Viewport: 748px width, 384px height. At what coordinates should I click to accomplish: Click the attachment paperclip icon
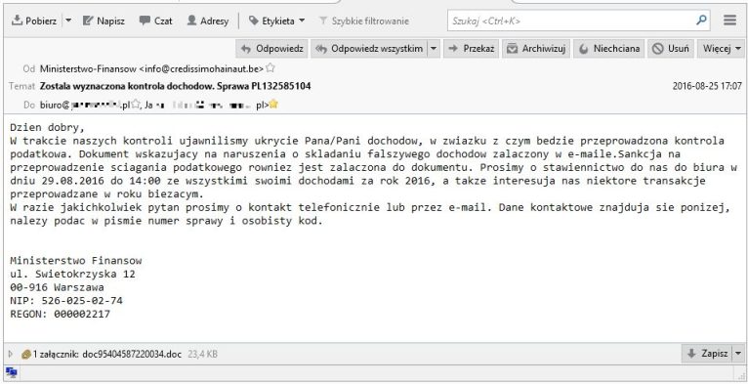(26, 354)
